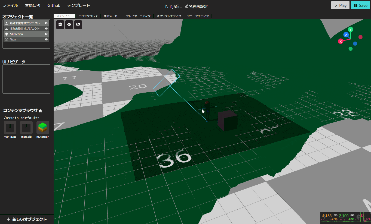
Task: Click the Play button
Action: [x=340, y=5]
